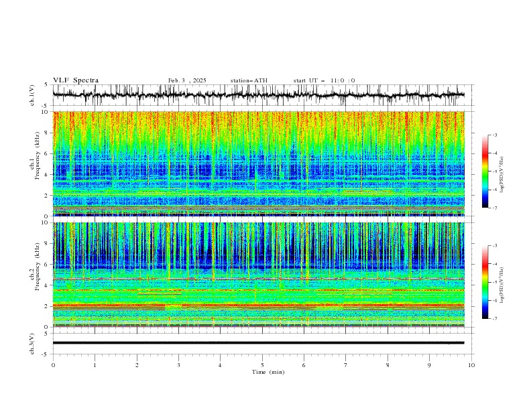Click the -7 tick on the ch.2 color bar
Viewport: 531px width, 410px height.
click(x=494, y=318)
